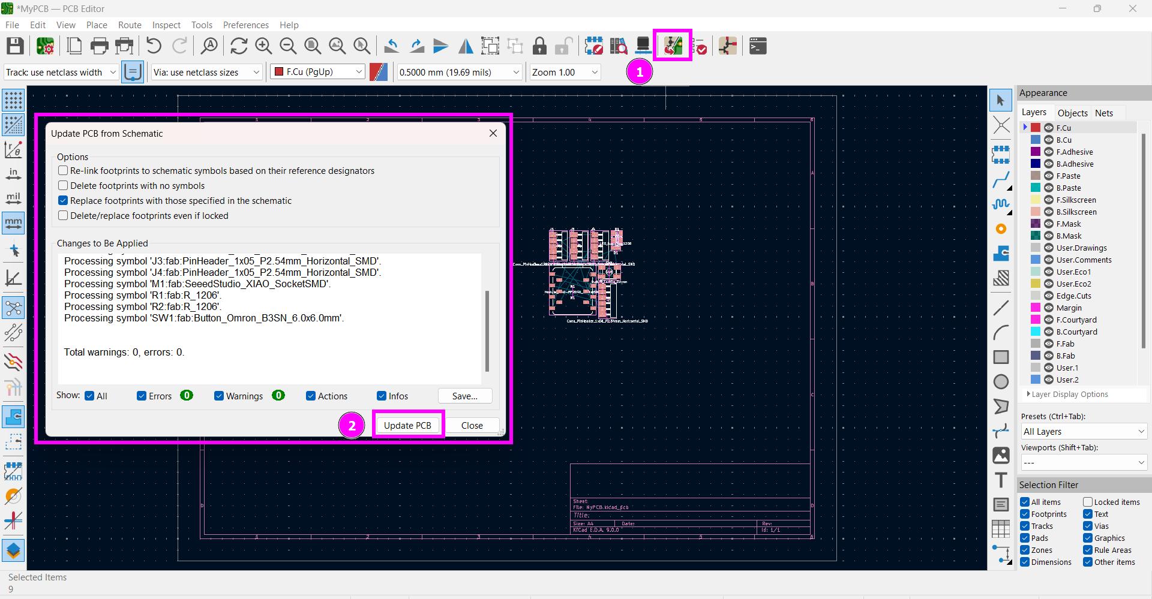Select the Route Tracks tool

pyautogui.click(x=1000, y=180)
